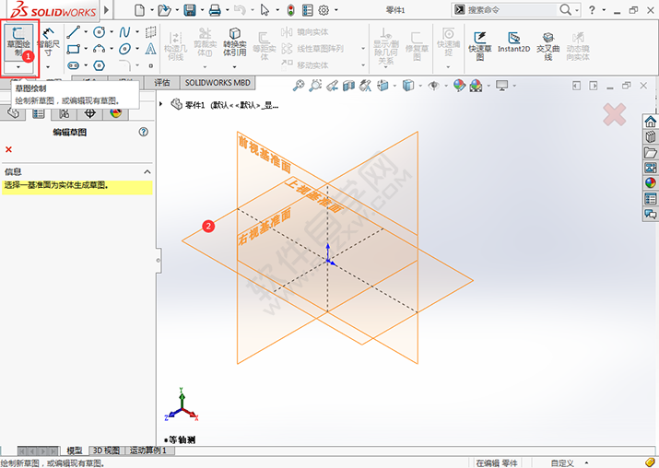Select the Straight Slot tool
The image size is (659, 468).
click(74, 65)
